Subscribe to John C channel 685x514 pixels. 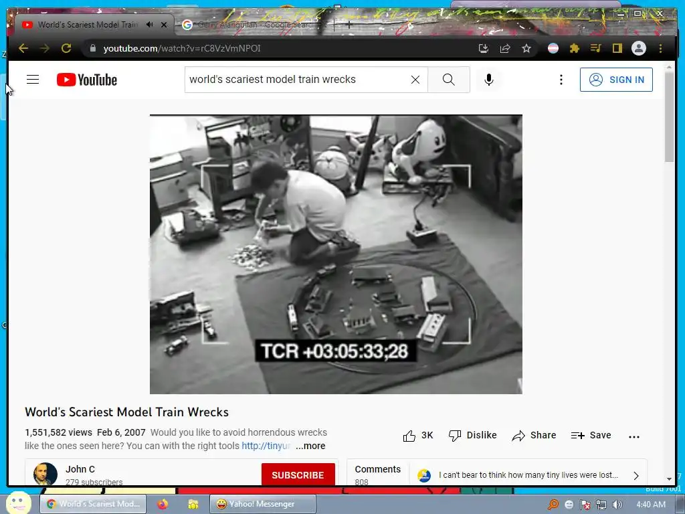coord(298,475)
